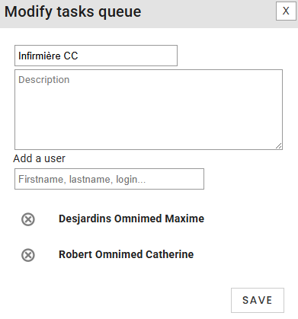Click the word Maxime in the user list
The image size is (298, 319).
[184, 219]
